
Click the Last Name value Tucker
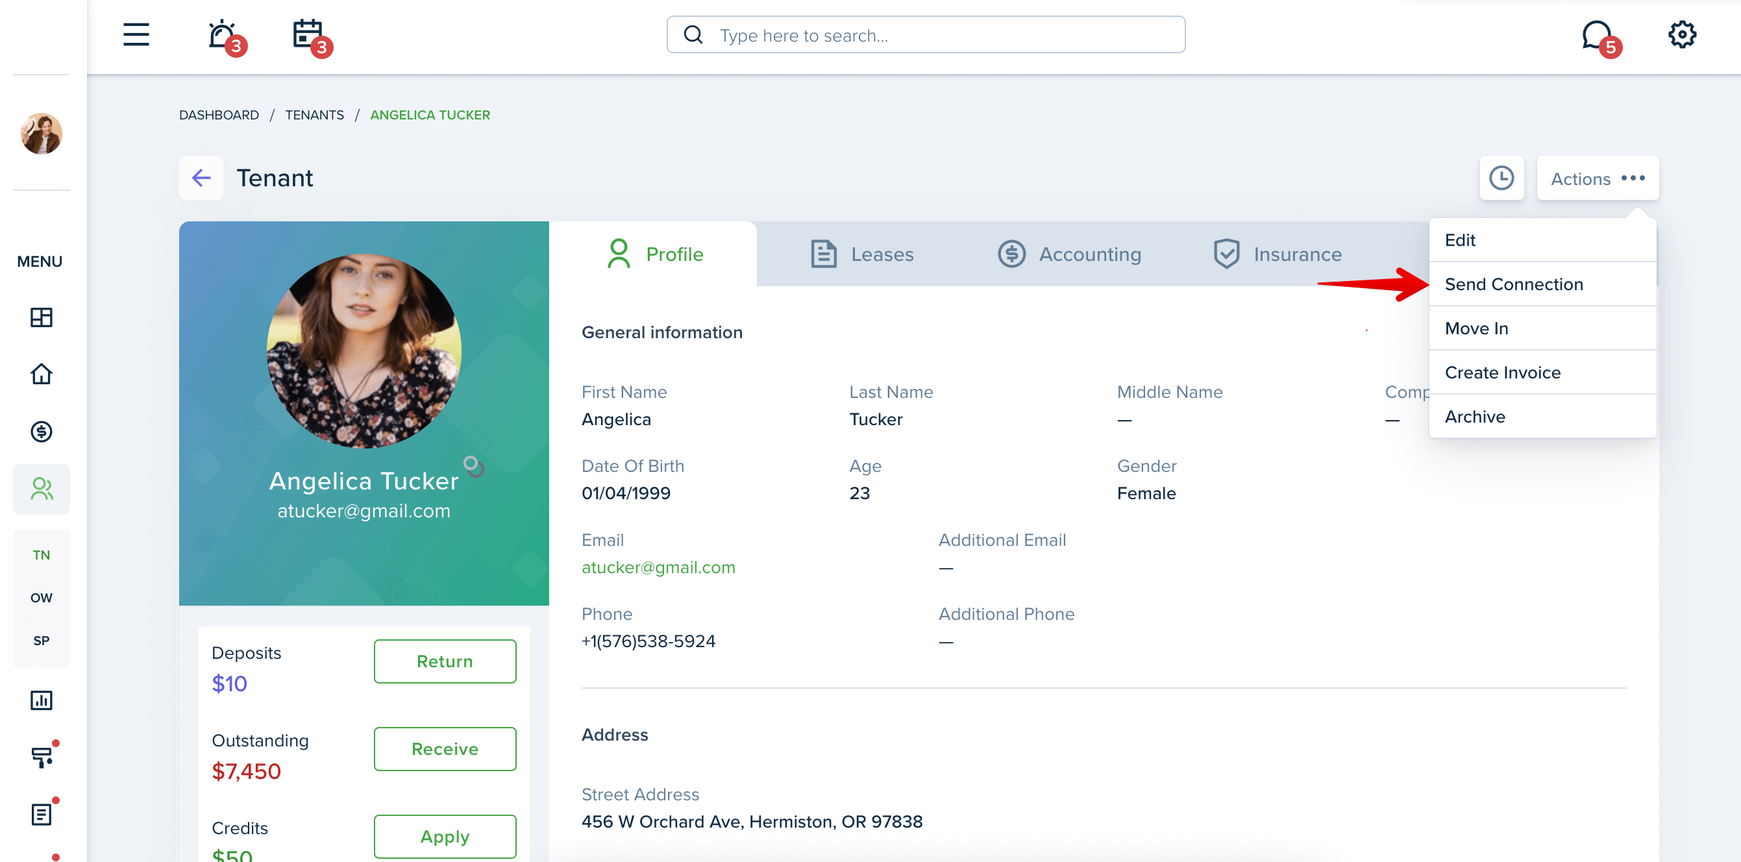(875, 419)
